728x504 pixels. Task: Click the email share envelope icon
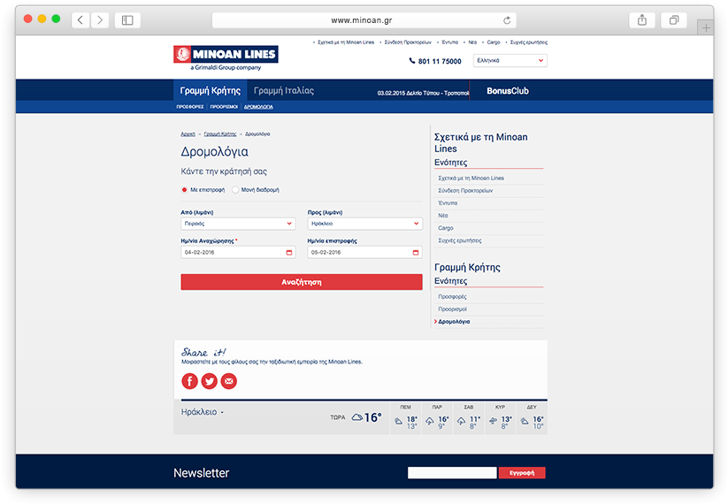pyautogui.click(x=229, y=381)
